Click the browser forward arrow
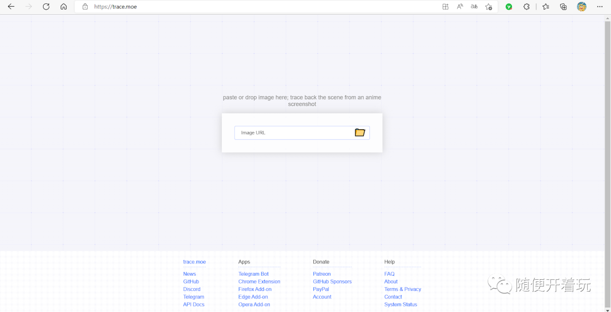The width and height of the screenshot is (611, 312). (x=28, y=7)
